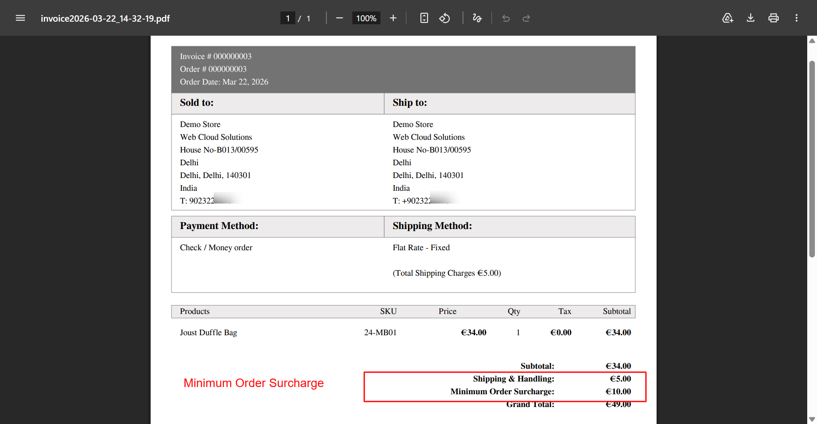Screen dimensions: 817x424
Task: Toggle fit to page view
Action: [x=424, y=18]
